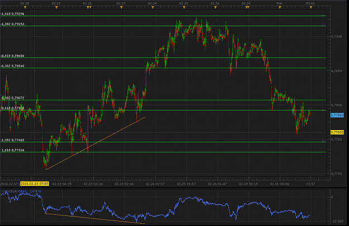Select the 1,618 0,77316 Fibonacci level label

pos(13,150)
